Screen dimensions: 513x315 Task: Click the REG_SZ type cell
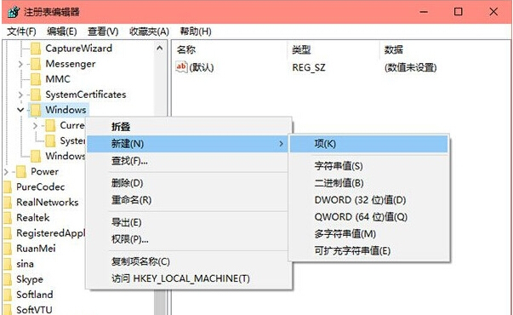pyautogui.click(x=309, y=68)
